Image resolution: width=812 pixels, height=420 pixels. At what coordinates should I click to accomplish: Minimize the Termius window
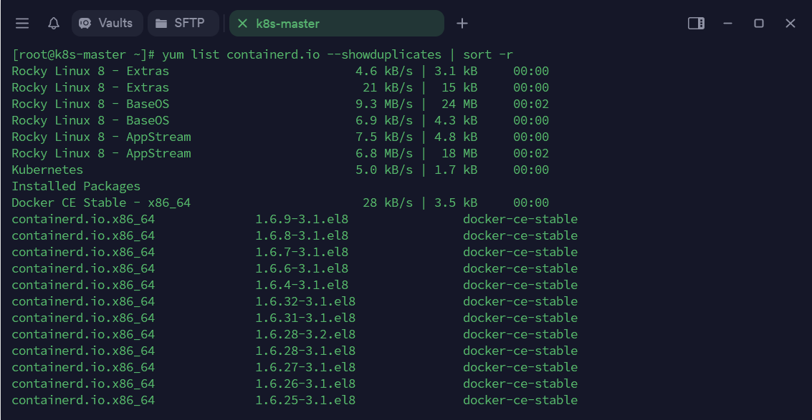coord(728,24)
